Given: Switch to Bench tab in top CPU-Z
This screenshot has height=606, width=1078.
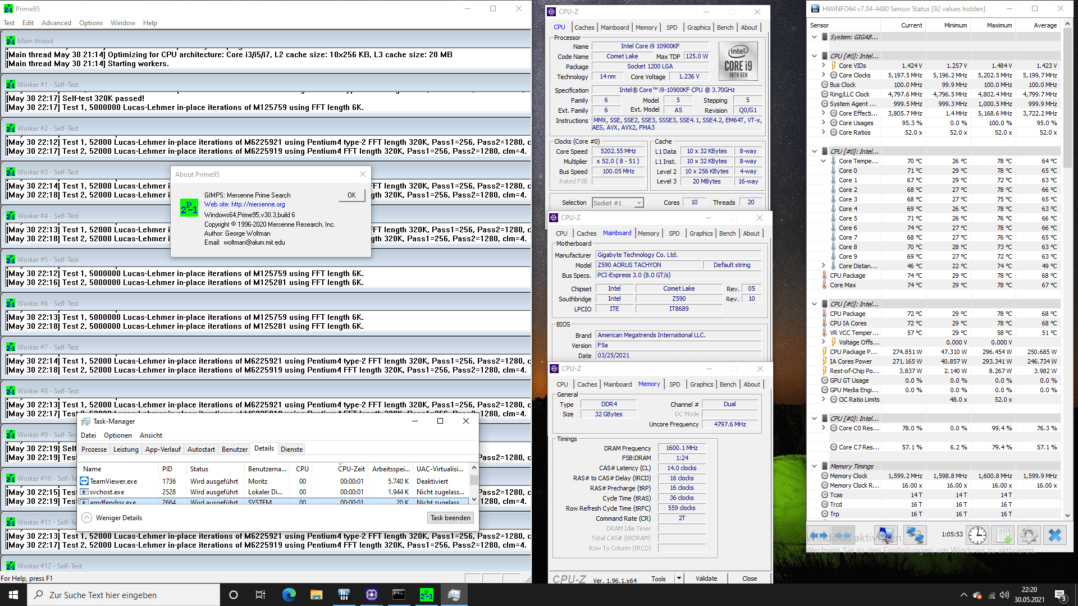Looking at the screenshot, I should click(725, 27).
